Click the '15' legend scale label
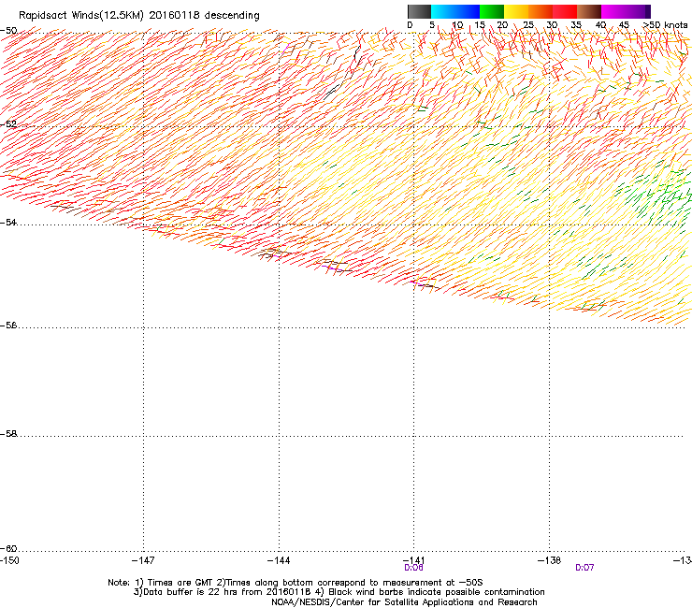The width and height of the screenshot is (692, 608). [x=480, y=25]
